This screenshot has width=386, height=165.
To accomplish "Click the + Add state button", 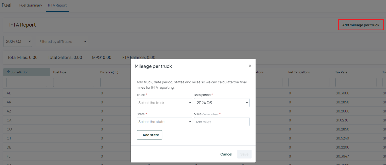I will click(x=149, y=135).
